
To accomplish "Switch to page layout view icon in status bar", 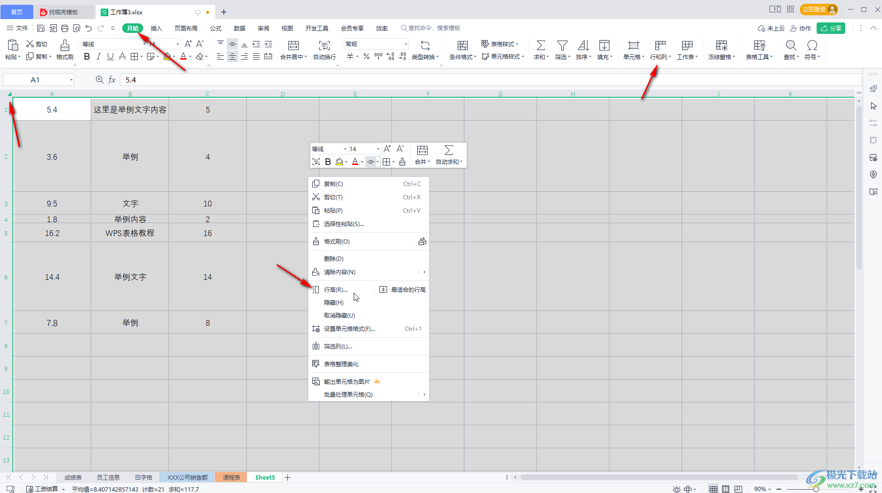I will (725, 489).
